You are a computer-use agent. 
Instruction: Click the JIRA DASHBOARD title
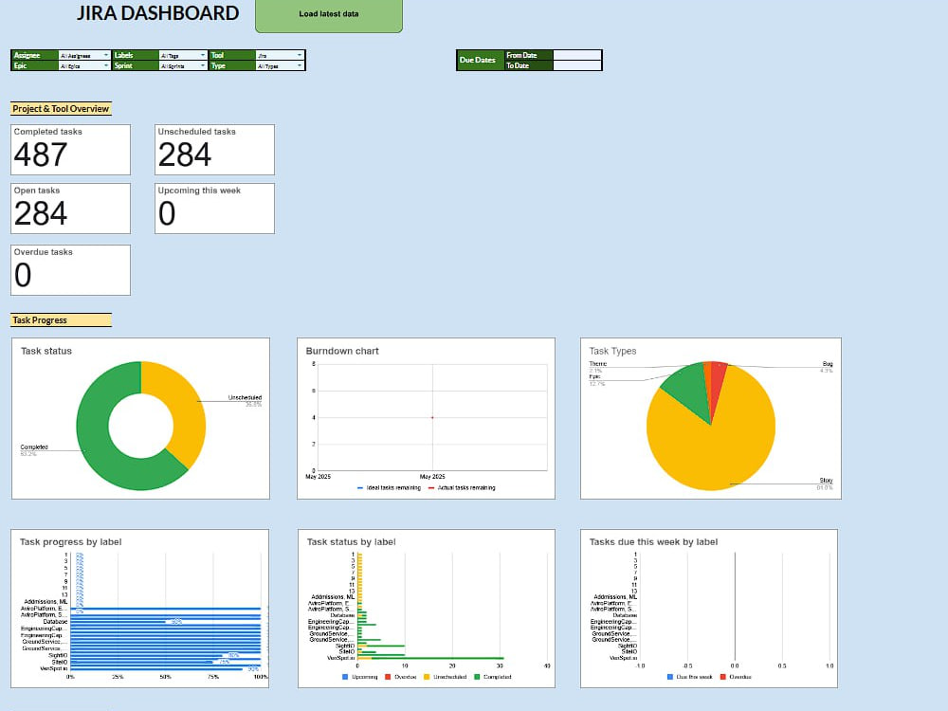(157, 13)
